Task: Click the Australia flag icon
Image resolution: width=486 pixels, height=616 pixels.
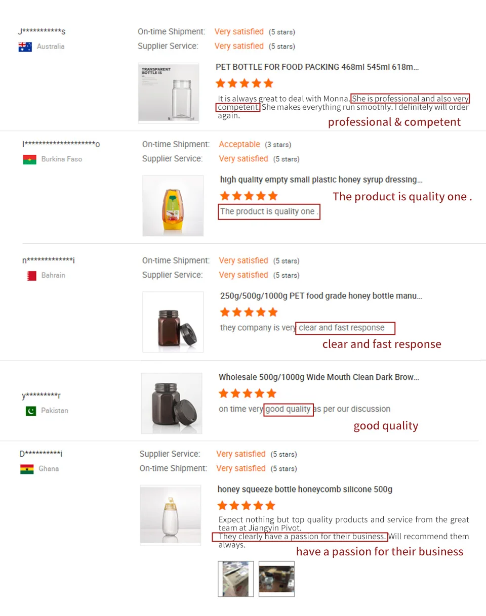Action: coord(25,47)
